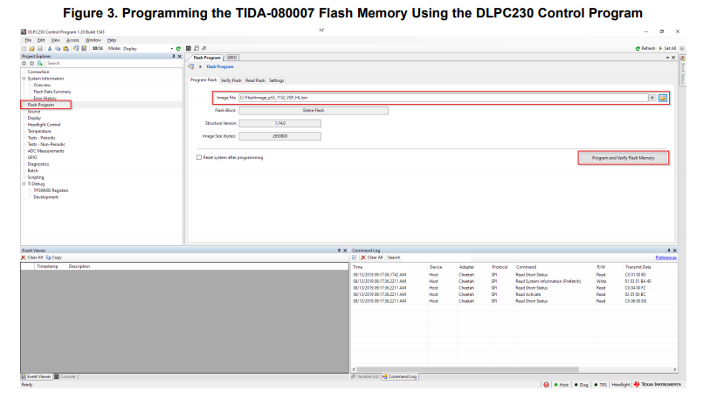
Task: Click the TPS status indicator
Action: 601,385
